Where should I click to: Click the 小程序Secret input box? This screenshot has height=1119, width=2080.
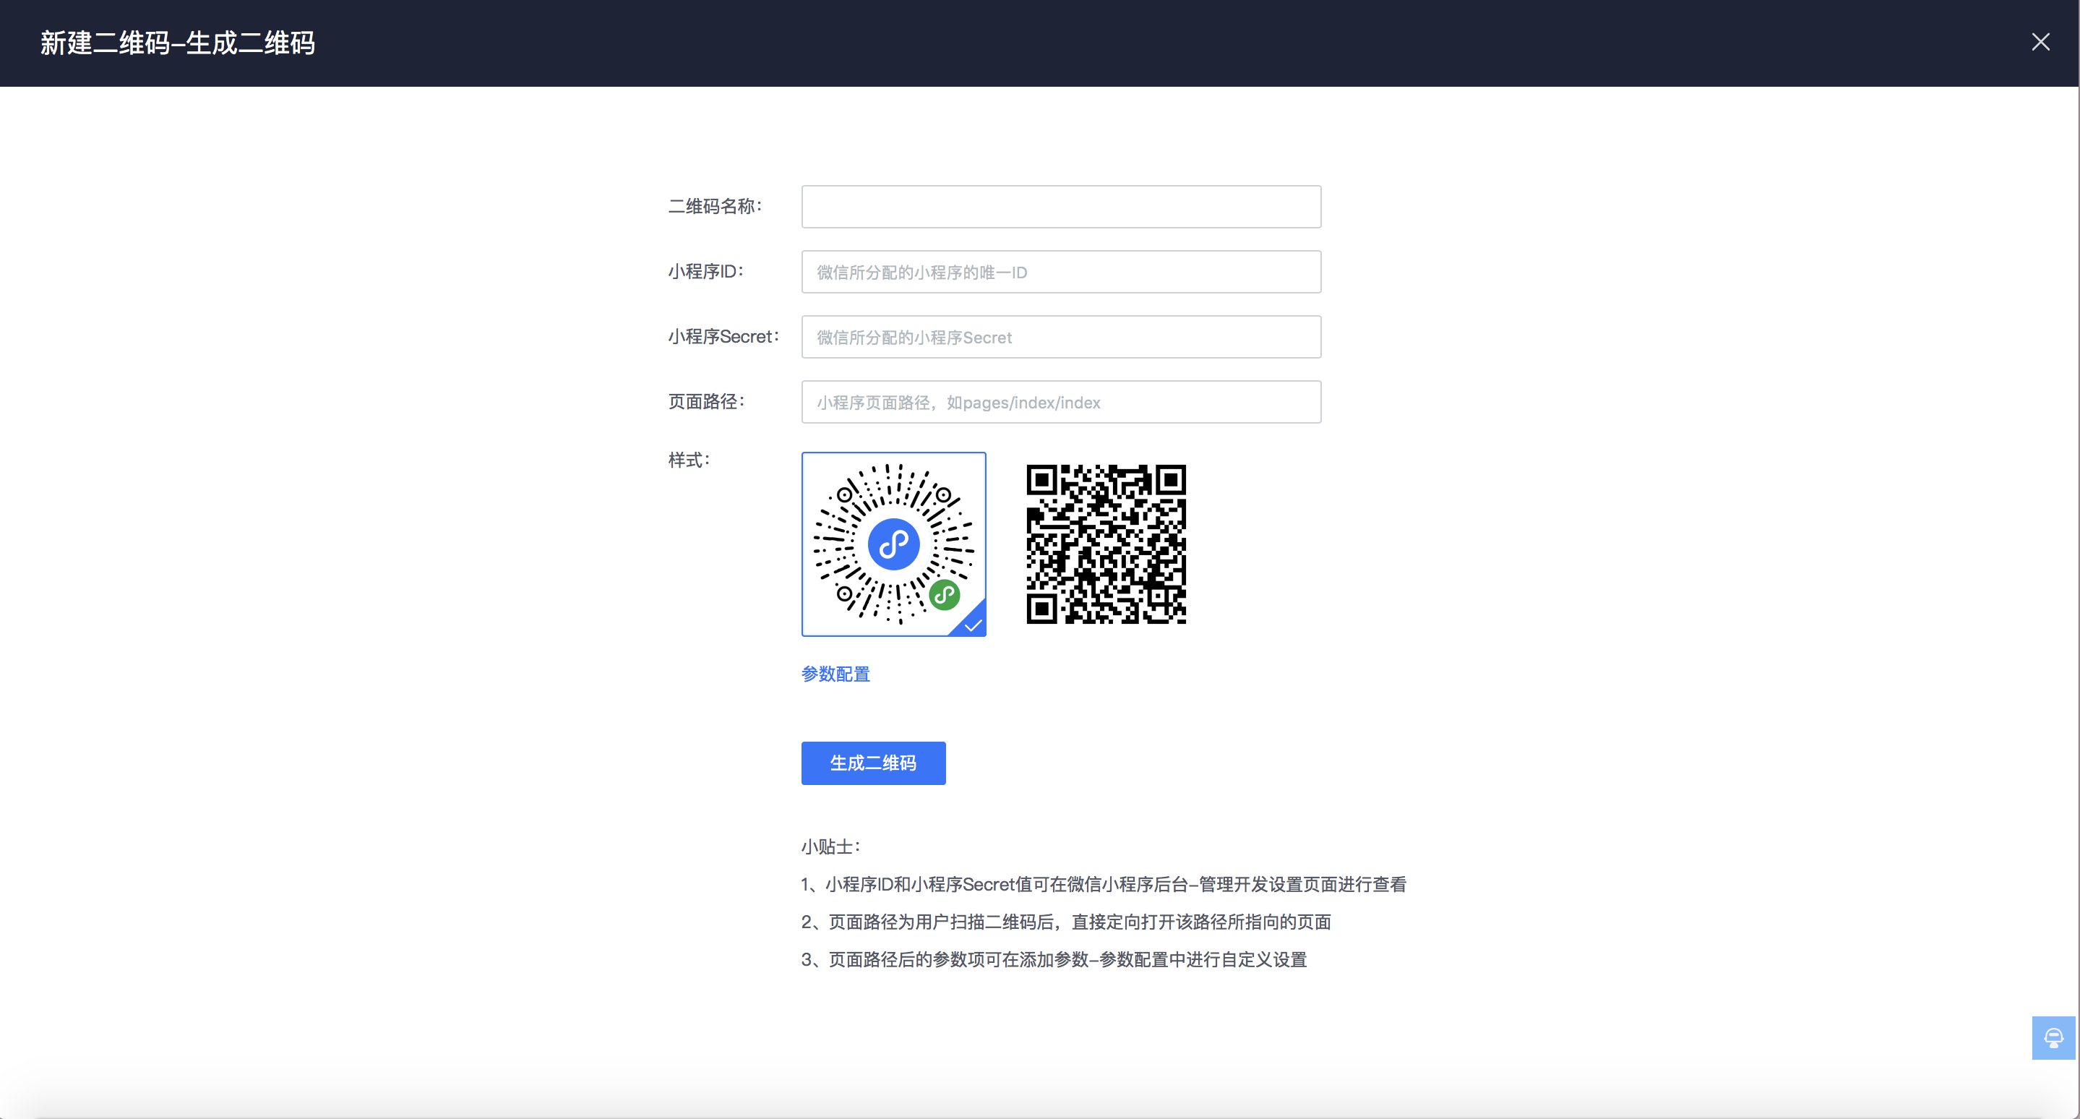[x=1060, y=337]
